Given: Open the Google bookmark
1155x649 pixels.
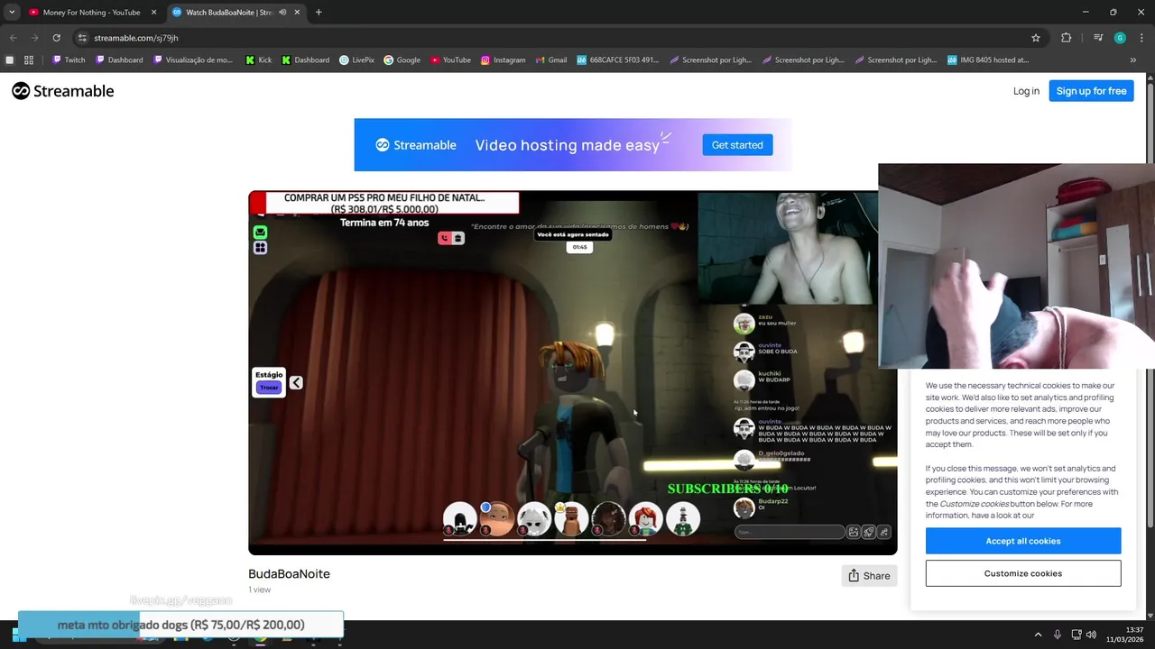Looking at the screenshot, I should click(x=402, y=59).
